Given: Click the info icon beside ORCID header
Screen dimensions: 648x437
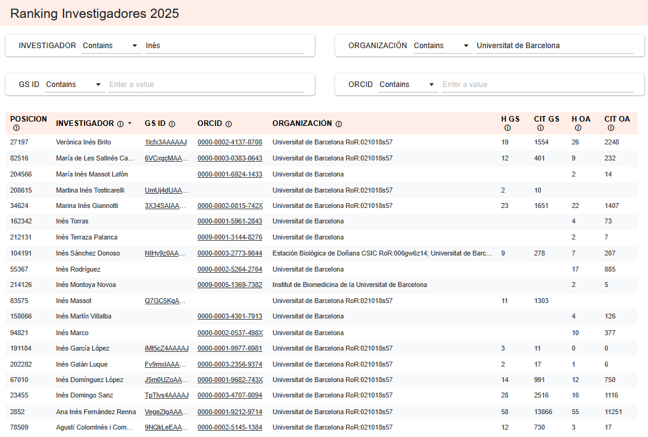Looking at the screenshot, I should coord(228,123).
